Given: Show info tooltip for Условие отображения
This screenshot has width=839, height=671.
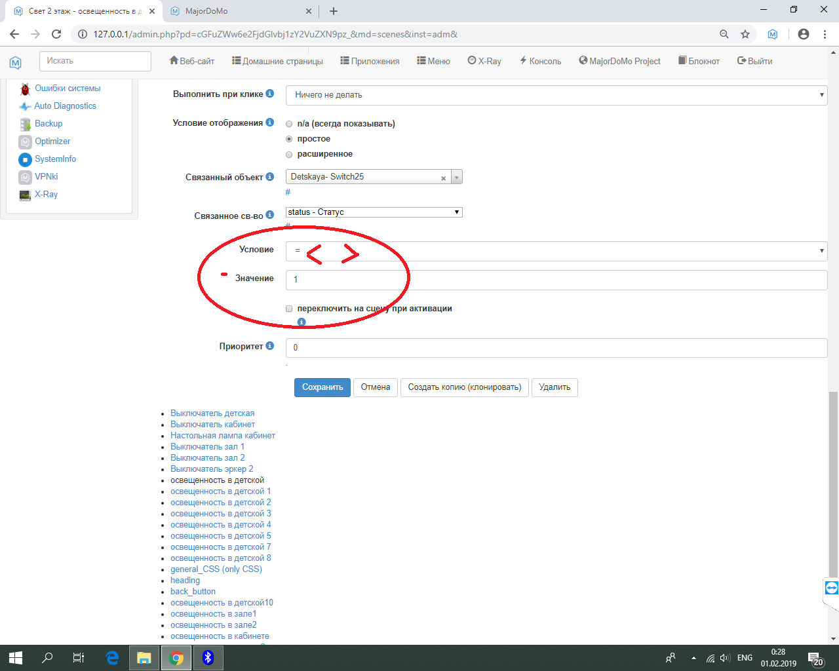Looking at the screenshot, I should 269,123.
